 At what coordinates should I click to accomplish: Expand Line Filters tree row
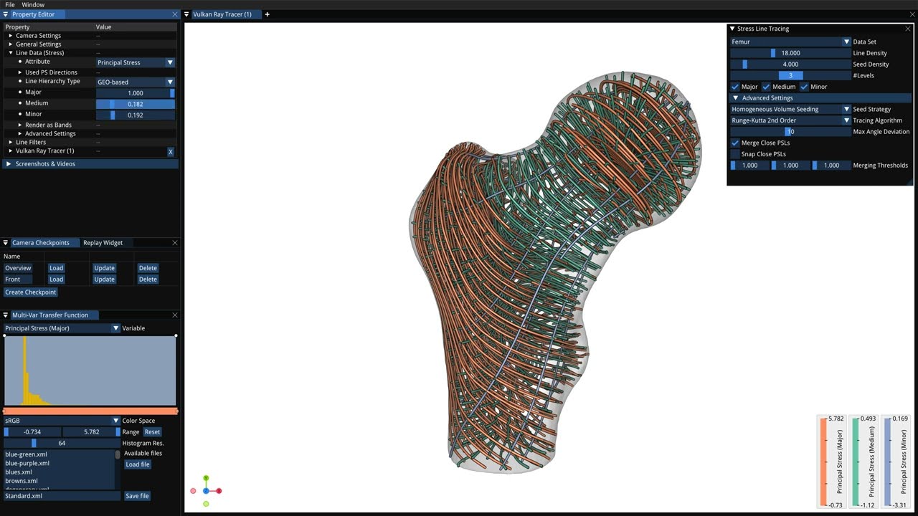coord(11,143)
